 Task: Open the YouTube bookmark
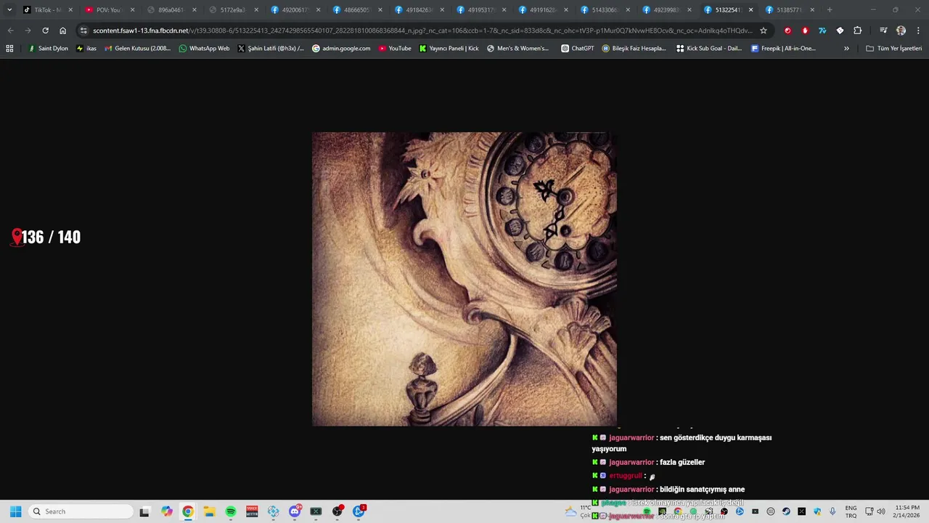pyautogui.click(x=394, y=49)
